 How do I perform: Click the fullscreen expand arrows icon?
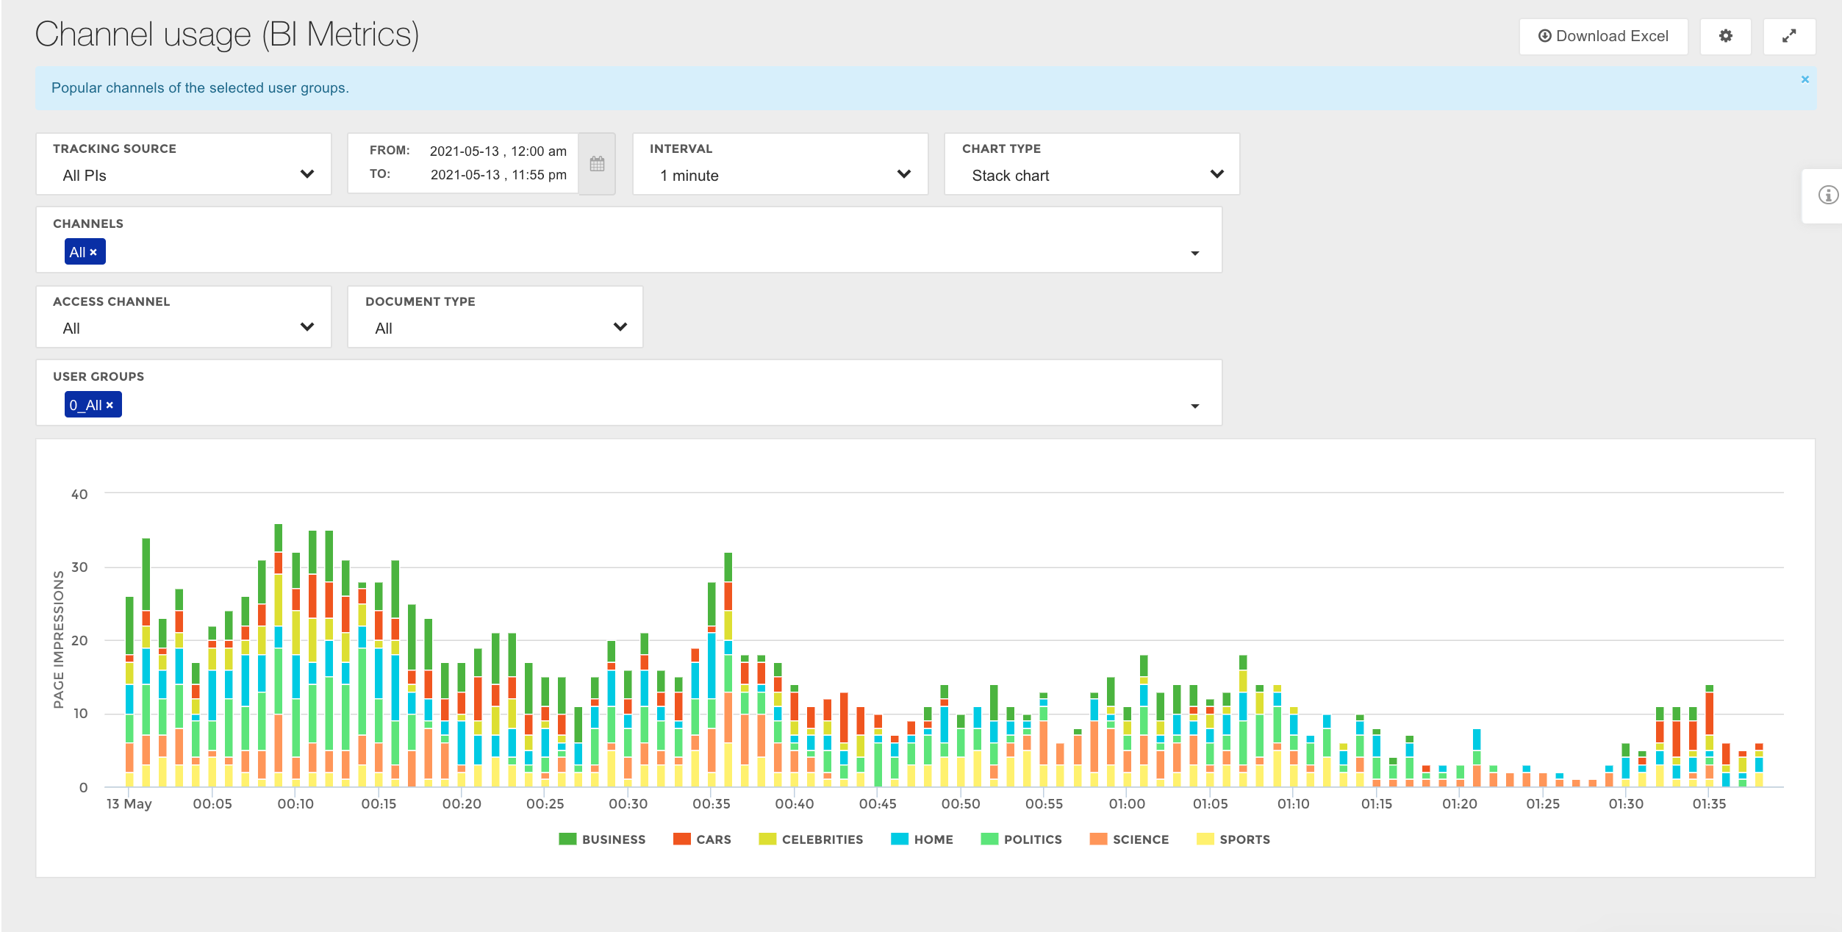(1788, 36)
